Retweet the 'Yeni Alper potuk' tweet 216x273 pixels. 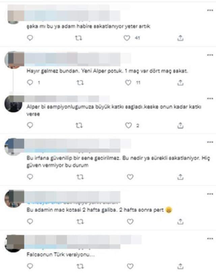pos(80,83)
